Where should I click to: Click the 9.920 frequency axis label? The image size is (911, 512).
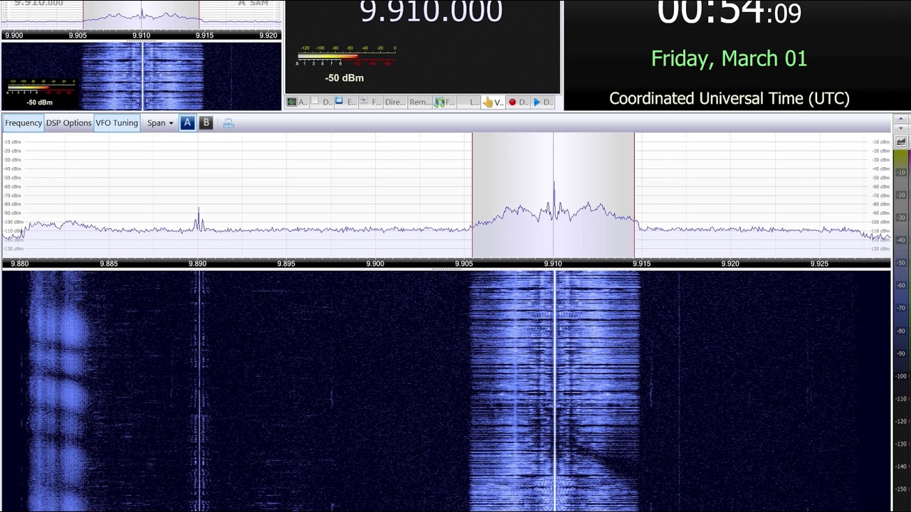click(x=730, y=264)
